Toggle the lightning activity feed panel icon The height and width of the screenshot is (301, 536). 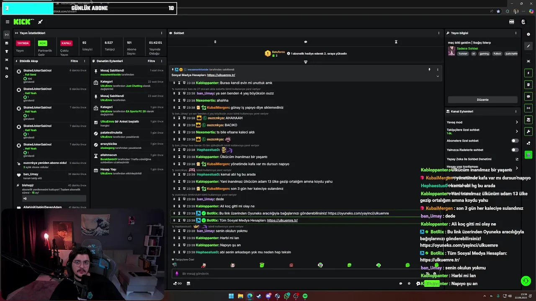(x=528, y=73)
